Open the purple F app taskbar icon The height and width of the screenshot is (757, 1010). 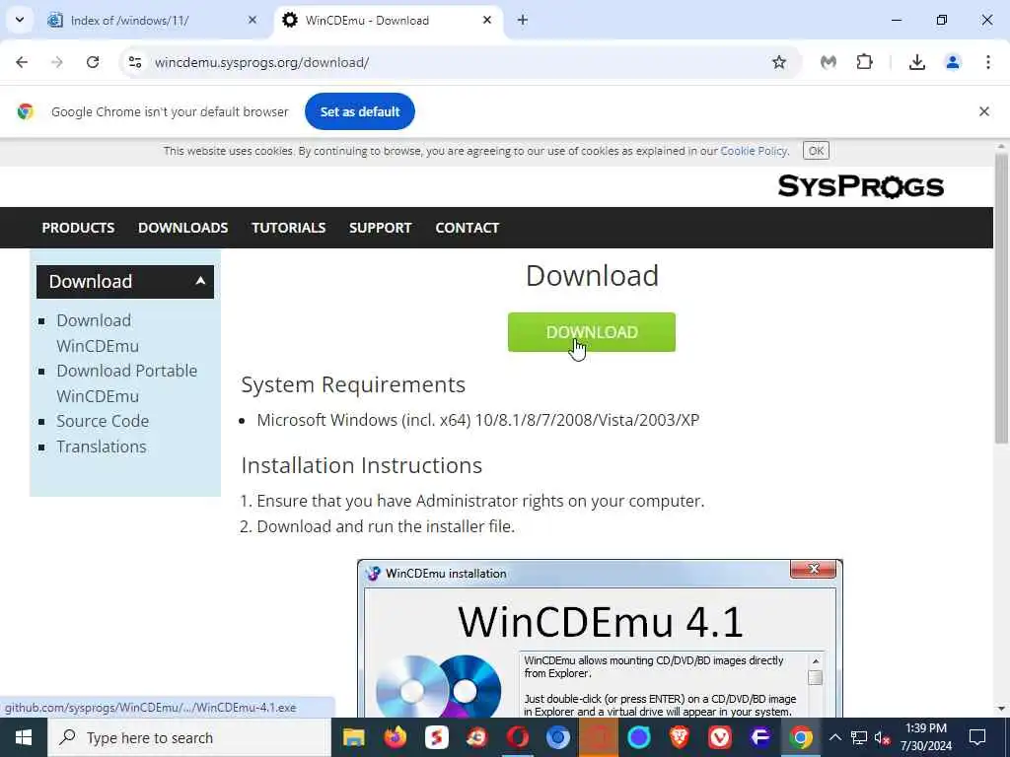tap(760, 737)
